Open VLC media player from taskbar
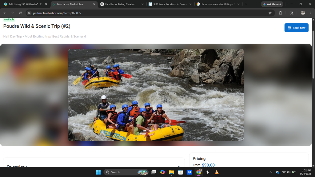 217,172
